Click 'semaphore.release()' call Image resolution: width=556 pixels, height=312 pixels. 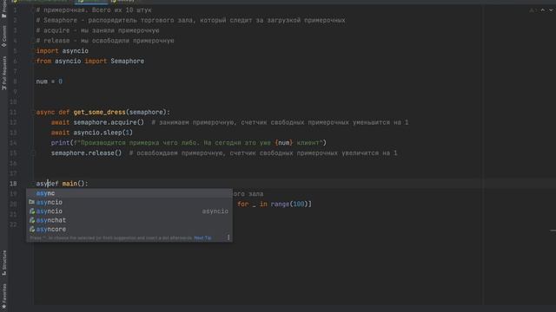(86, 153)
